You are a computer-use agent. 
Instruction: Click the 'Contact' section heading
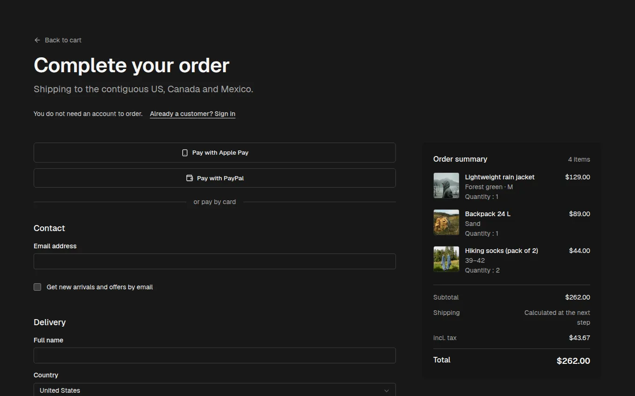coord(49,228)
